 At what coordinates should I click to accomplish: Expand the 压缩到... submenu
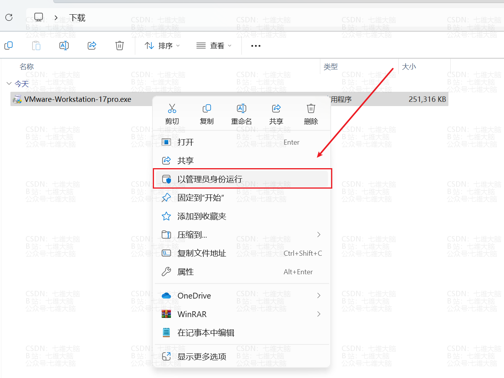tap(242, 235)
